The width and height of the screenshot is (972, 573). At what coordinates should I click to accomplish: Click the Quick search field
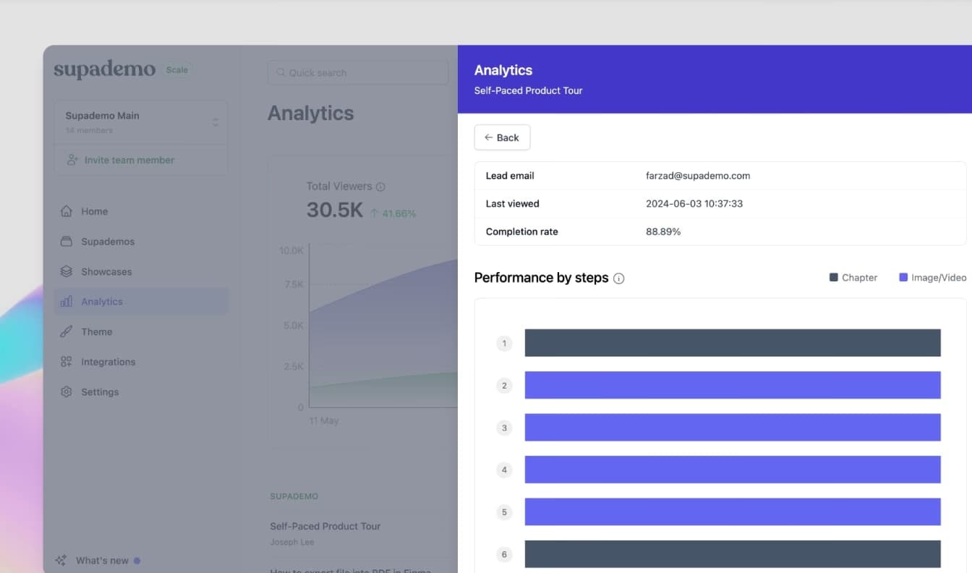coord(358,72)
